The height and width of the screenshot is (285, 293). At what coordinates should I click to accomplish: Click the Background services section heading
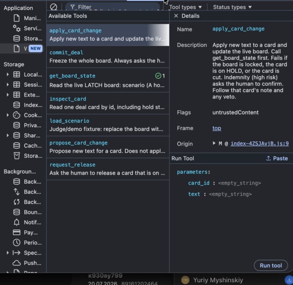click(19, 172)
